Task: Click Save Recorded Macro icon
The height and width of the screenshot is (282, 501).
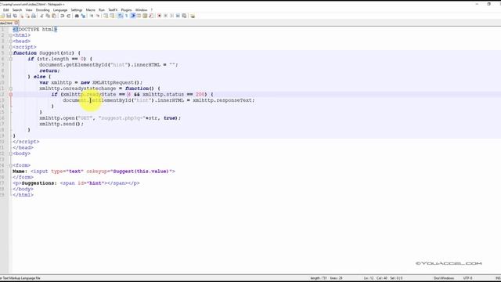Action: pyautogui.click(x=185, y=16)
